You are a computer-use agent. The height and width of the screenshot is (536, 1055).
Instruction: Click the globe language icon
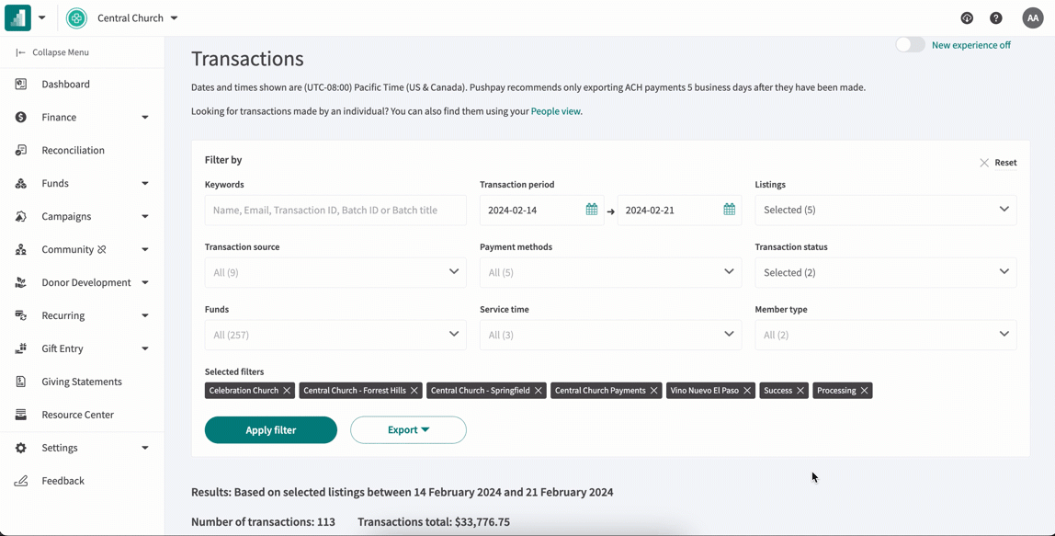tap(966, 17)
